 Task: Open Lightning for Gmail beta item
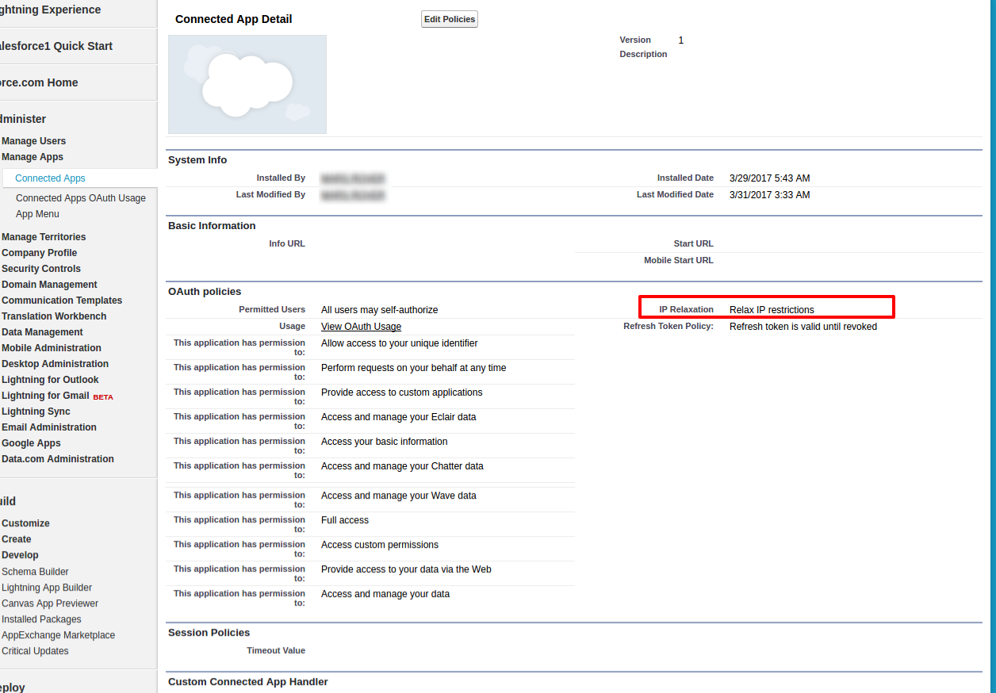45,396
